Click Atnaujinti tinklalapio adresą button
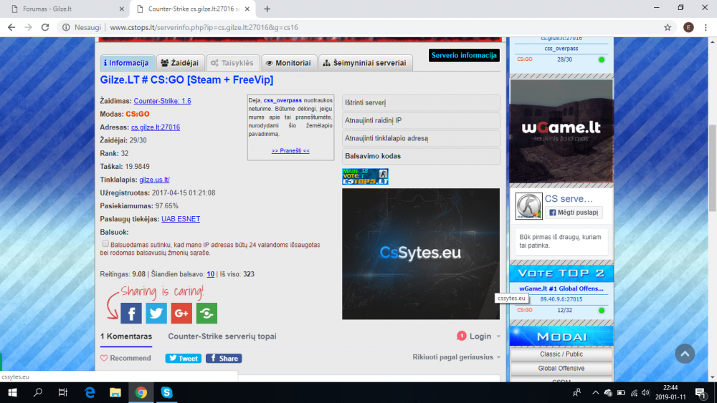This screenshot has width=717, height=403. (x=421, y=138)
